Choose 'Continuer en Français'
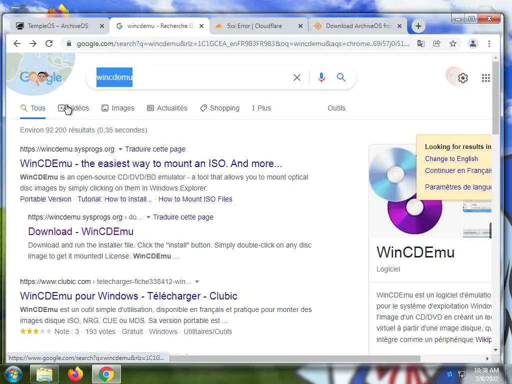 pyautogui.click(x=458, y=170)
